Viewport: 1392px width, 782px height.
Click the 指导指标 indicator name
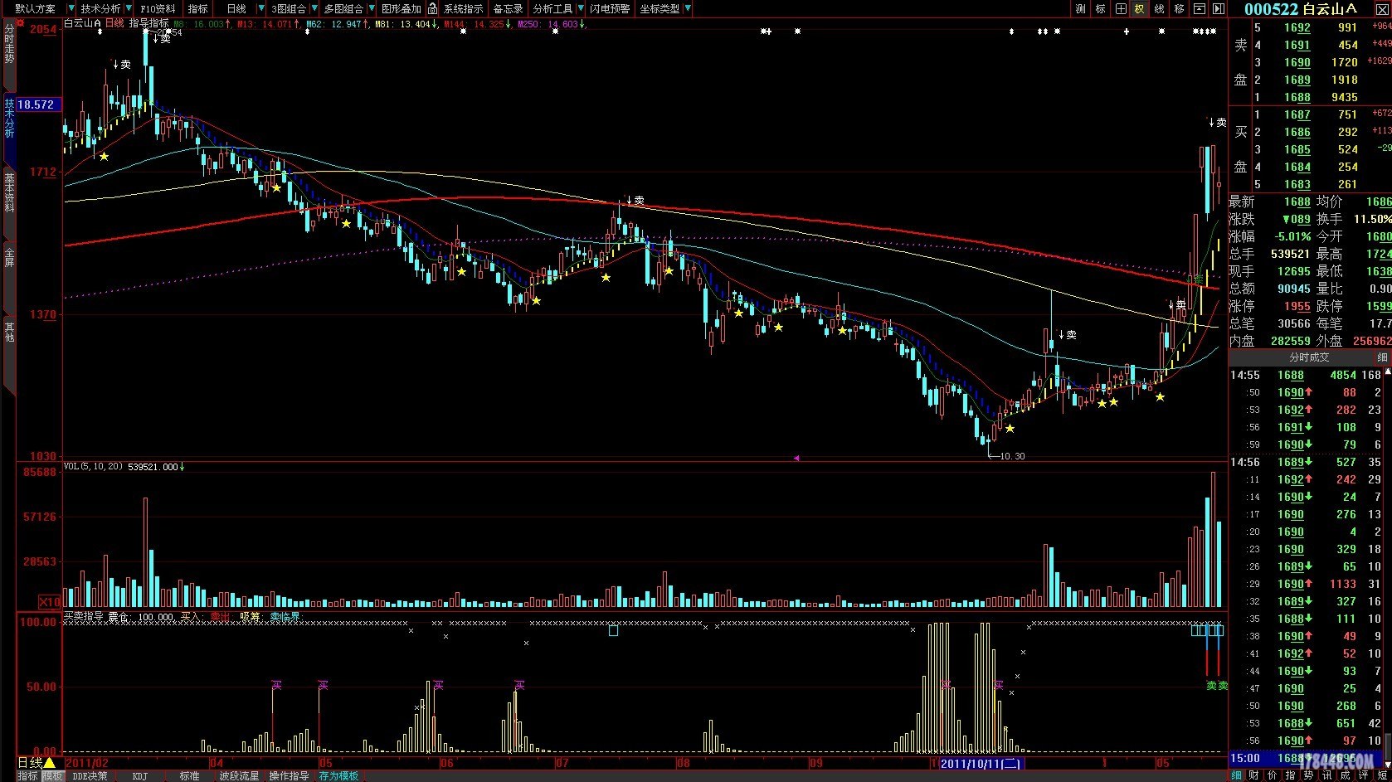point(148,23)
